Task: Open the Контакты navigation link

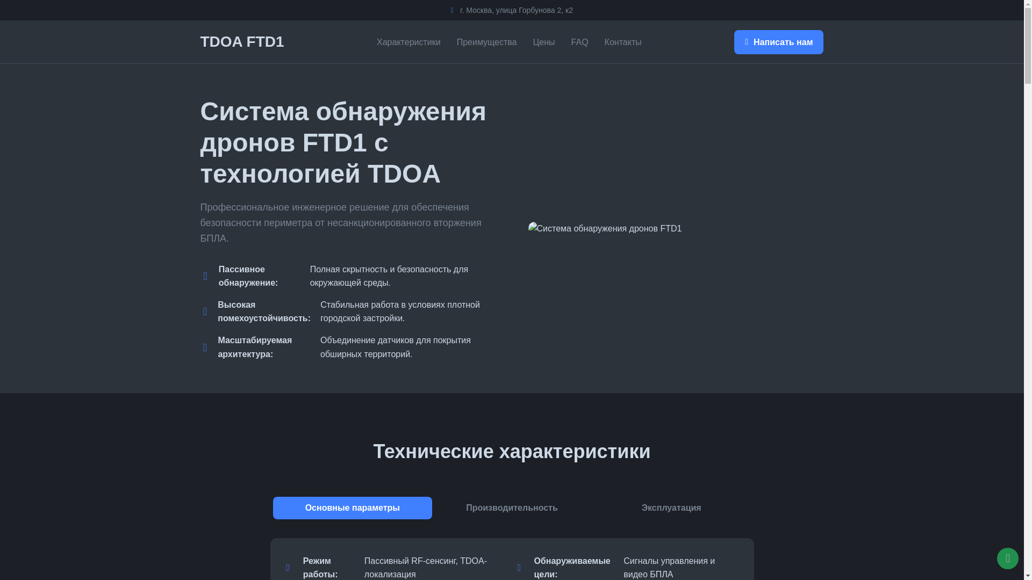Action: pyautogui.click(x=622, y=42)
